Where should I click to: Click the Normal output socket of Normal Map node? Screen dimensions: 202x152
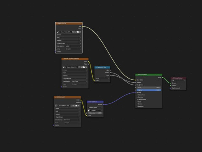click(x=104, y=105)
